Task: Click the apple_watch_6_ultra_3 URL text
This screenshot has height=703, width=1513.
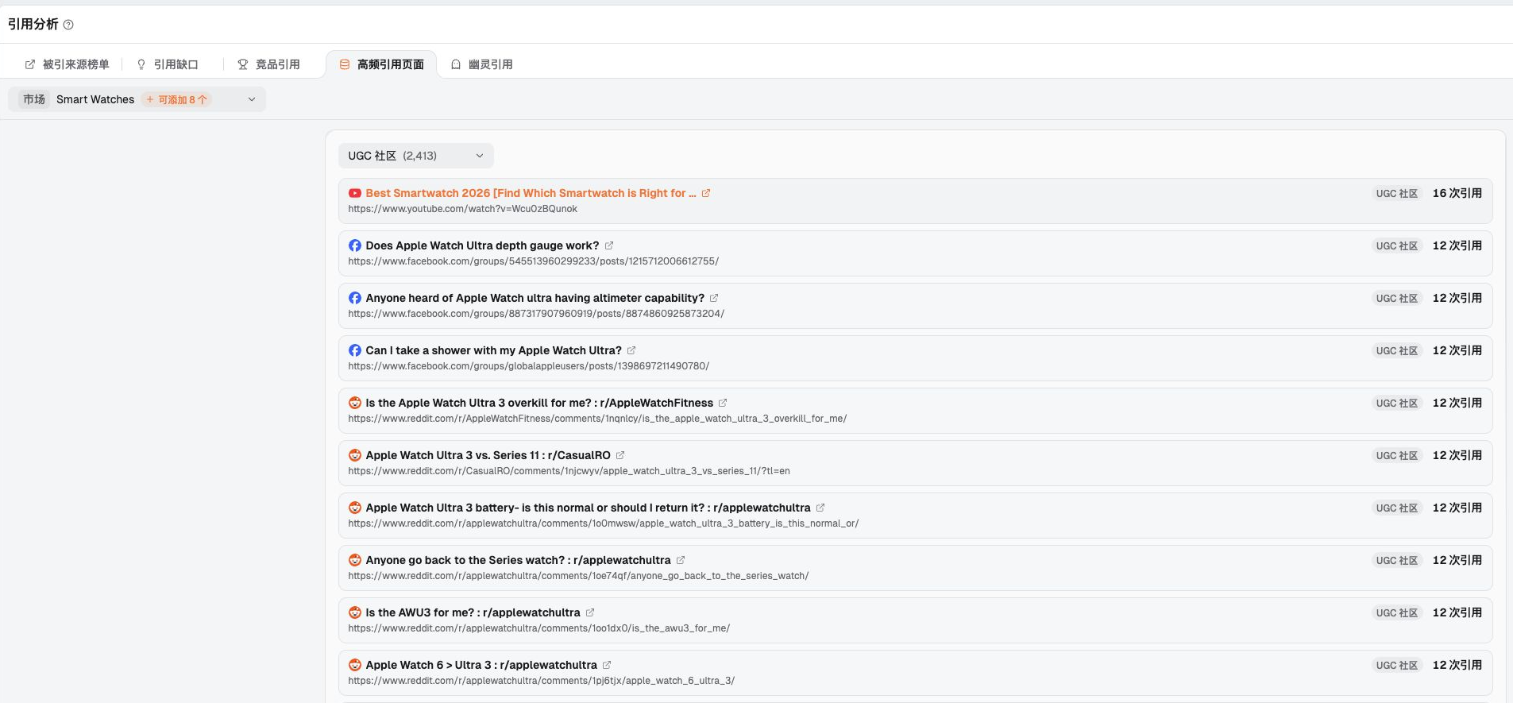Action: tap(541, 681)
